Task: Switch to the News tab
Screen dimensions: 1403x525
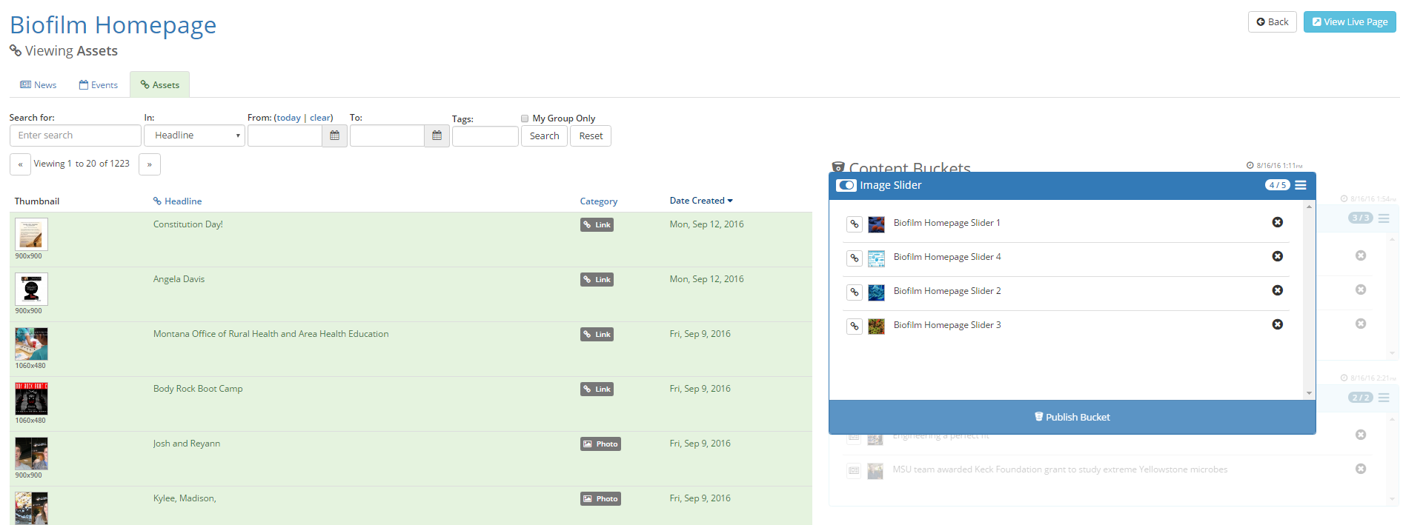Action: 39,85
